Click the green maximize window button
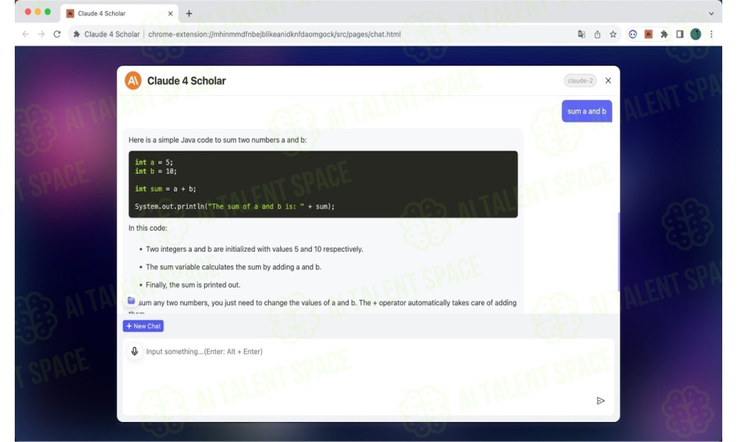The height and width of the screenshot is (442, 737). point(47,13)
